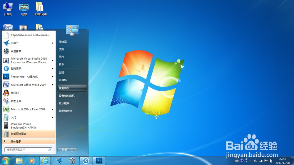Expand Excel 2007 jump list arrow
Image resolution: width=294 pixels, height=165 pixels.
point(53,109)
